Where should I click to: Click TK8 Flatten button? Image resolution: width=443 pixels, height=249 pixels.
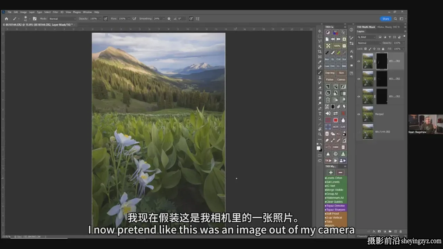329,80
